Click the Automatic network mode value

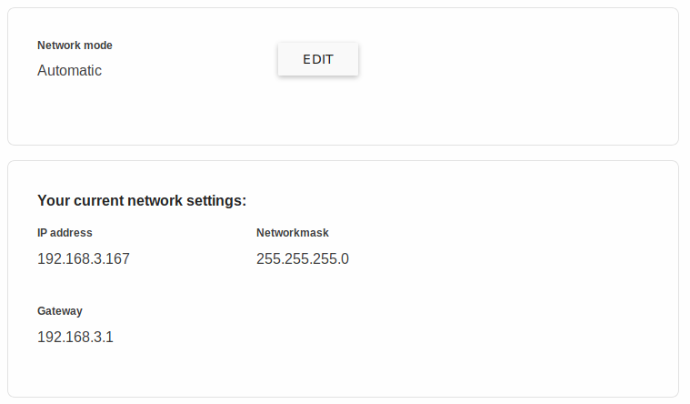(x=69, y=70)
